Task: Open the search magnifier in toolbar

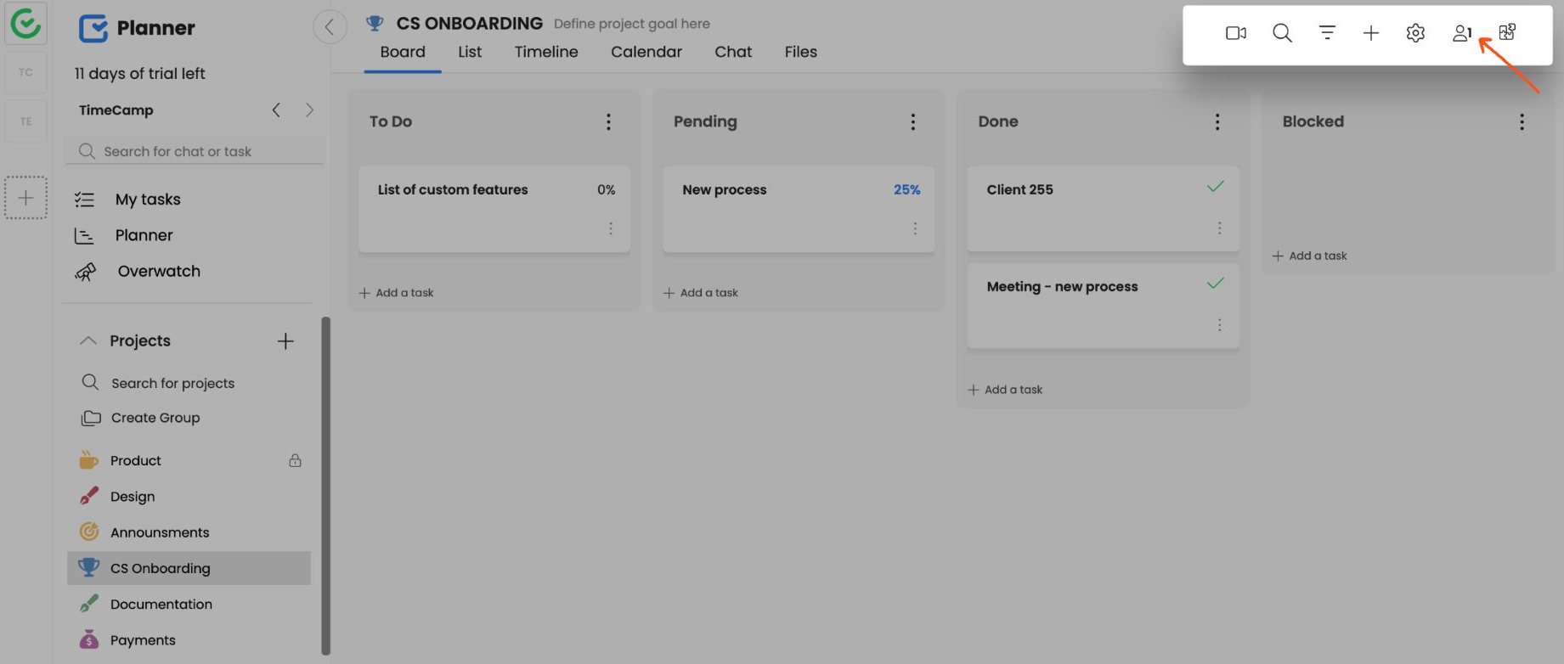Action: tap(1282, 33)
